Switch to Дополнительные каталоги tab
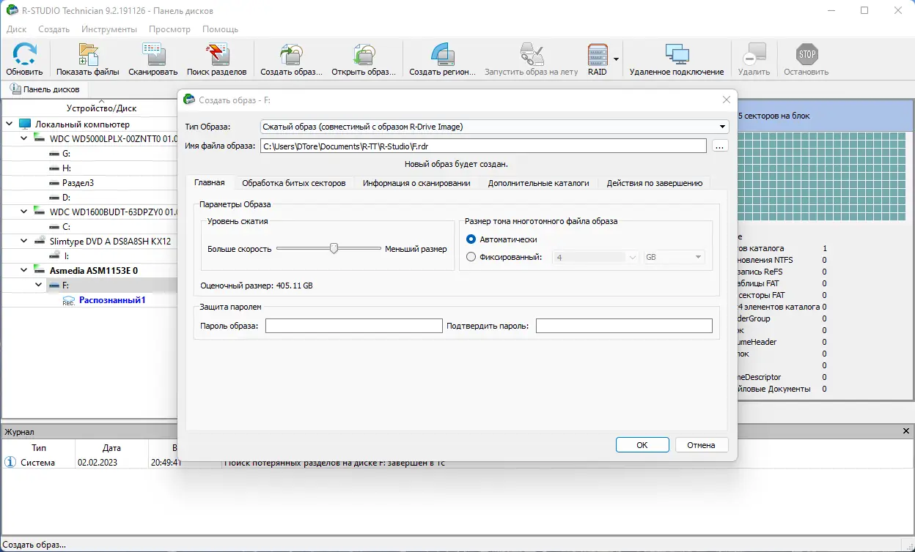This screenshot has height=552, width=915. point(538,183)
